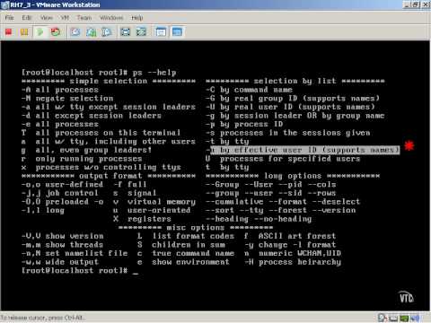
Task: Click the VMware title bar application icon
Action: click(x=4, y=4)
